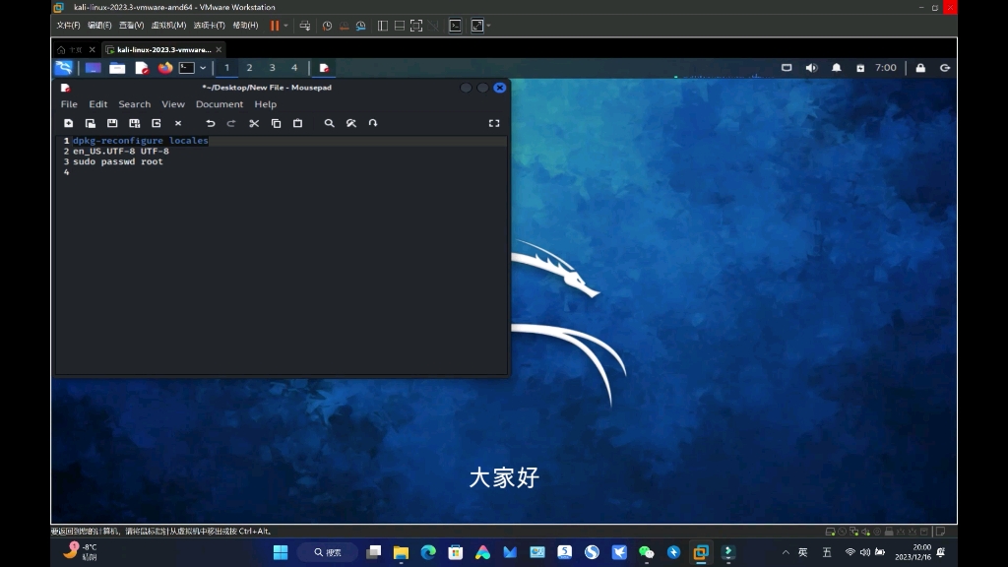Cut selected text with scissors icon
Image resolution: width=1008 pixels, height=567 pixels.
[254, 123]
